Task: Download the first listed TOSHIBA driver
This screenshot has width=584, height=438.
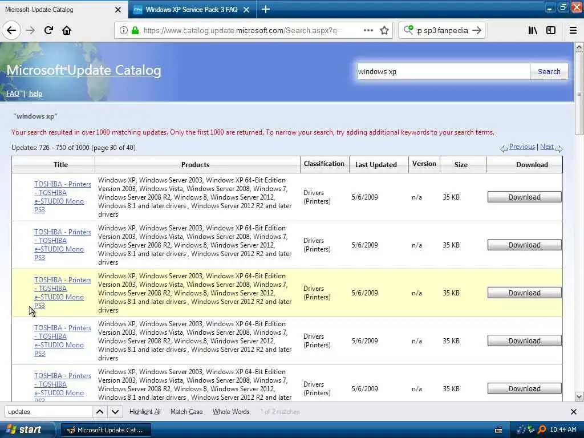Action: (x=525, y=197)
